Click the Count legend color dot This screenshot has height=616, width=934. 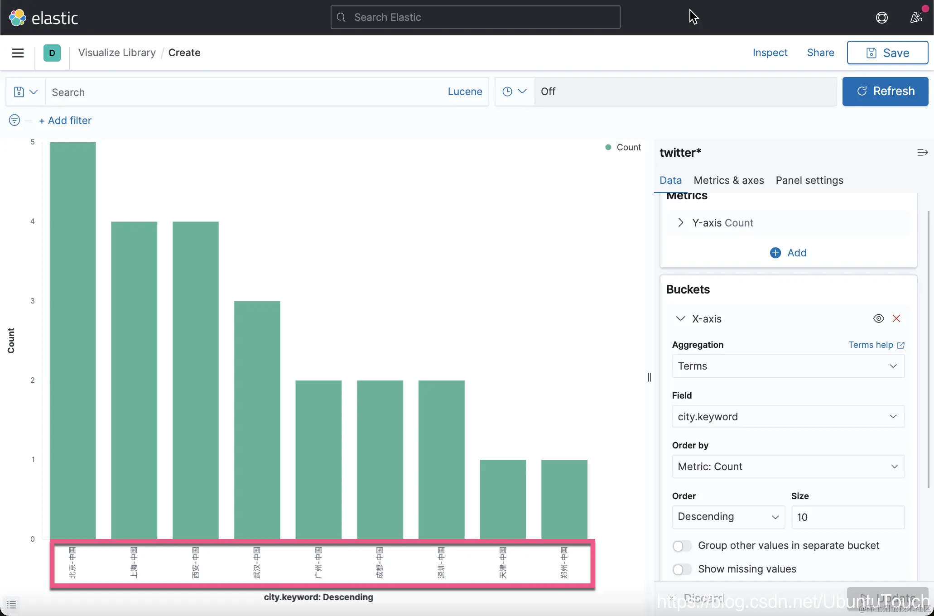click(x=608, y=147)
